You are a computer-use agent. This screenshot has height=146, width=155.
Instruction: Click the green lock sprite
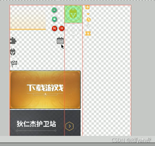54,19
